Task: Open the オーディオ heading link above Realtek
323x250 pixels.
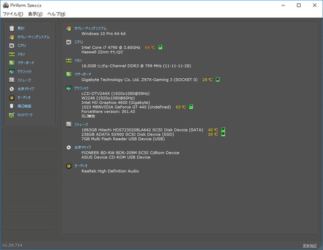Action: (x=81, y=166)
